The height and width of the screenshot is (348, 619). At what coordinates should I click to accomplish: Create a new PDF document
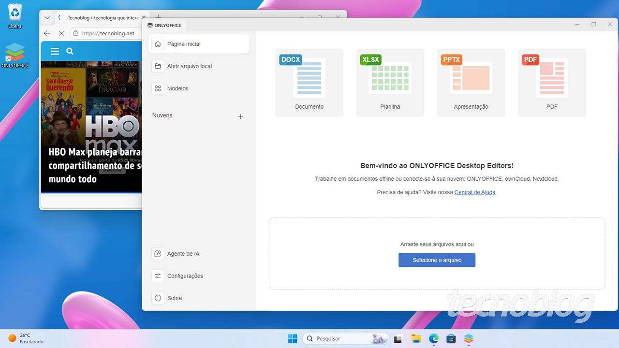[551, 80]
